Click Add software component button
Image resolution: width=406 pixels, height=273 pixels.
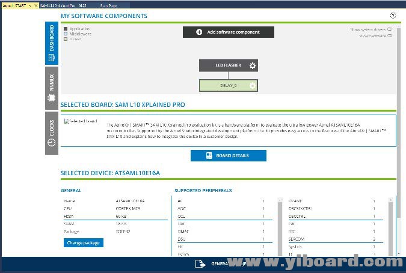[229, 32]
